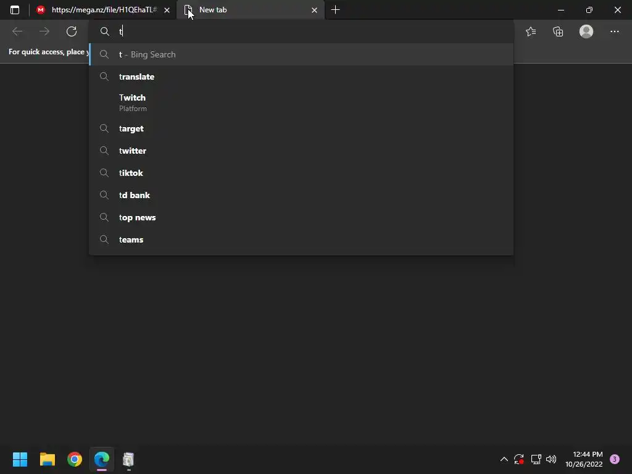This screenshot has height=474, width=632.
Task: Select the New tab tab
Action: (x=250, y=10)
